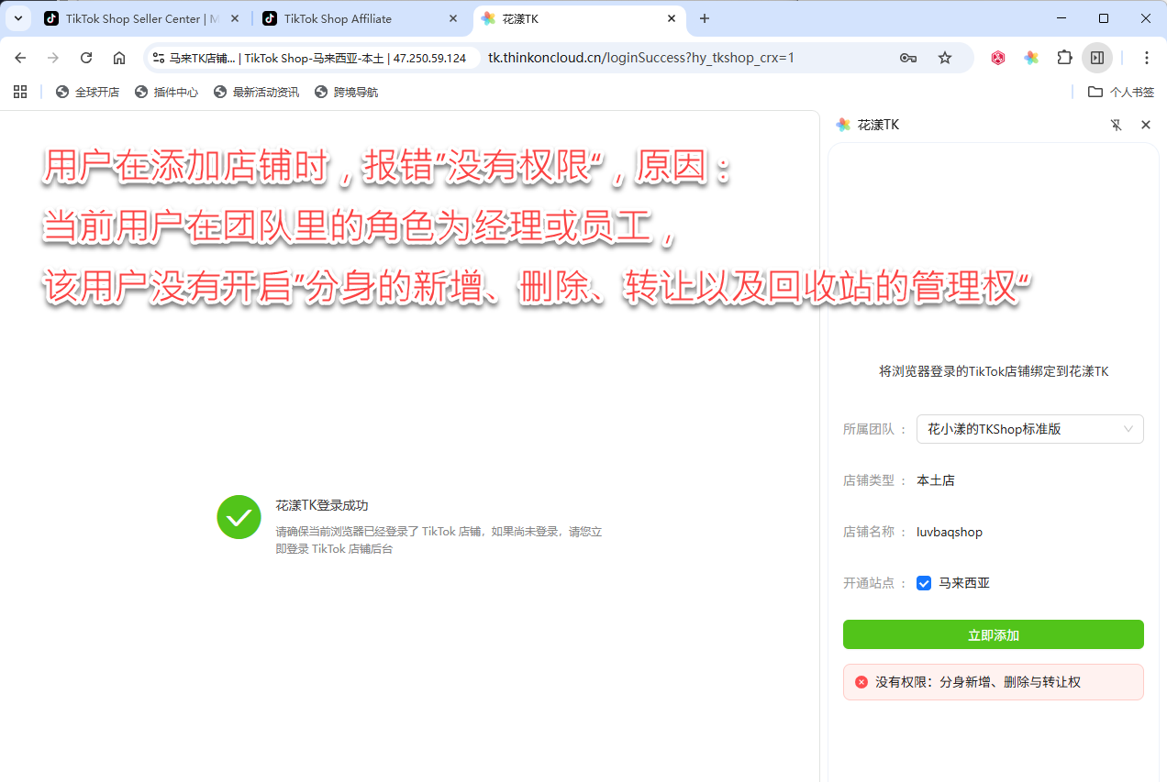Click the green 立即添加 button

click(x=993, y=634)
